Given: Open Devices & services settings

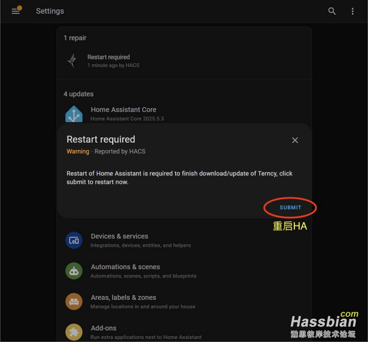Looking at the screenshot, I should coord(184,240).
